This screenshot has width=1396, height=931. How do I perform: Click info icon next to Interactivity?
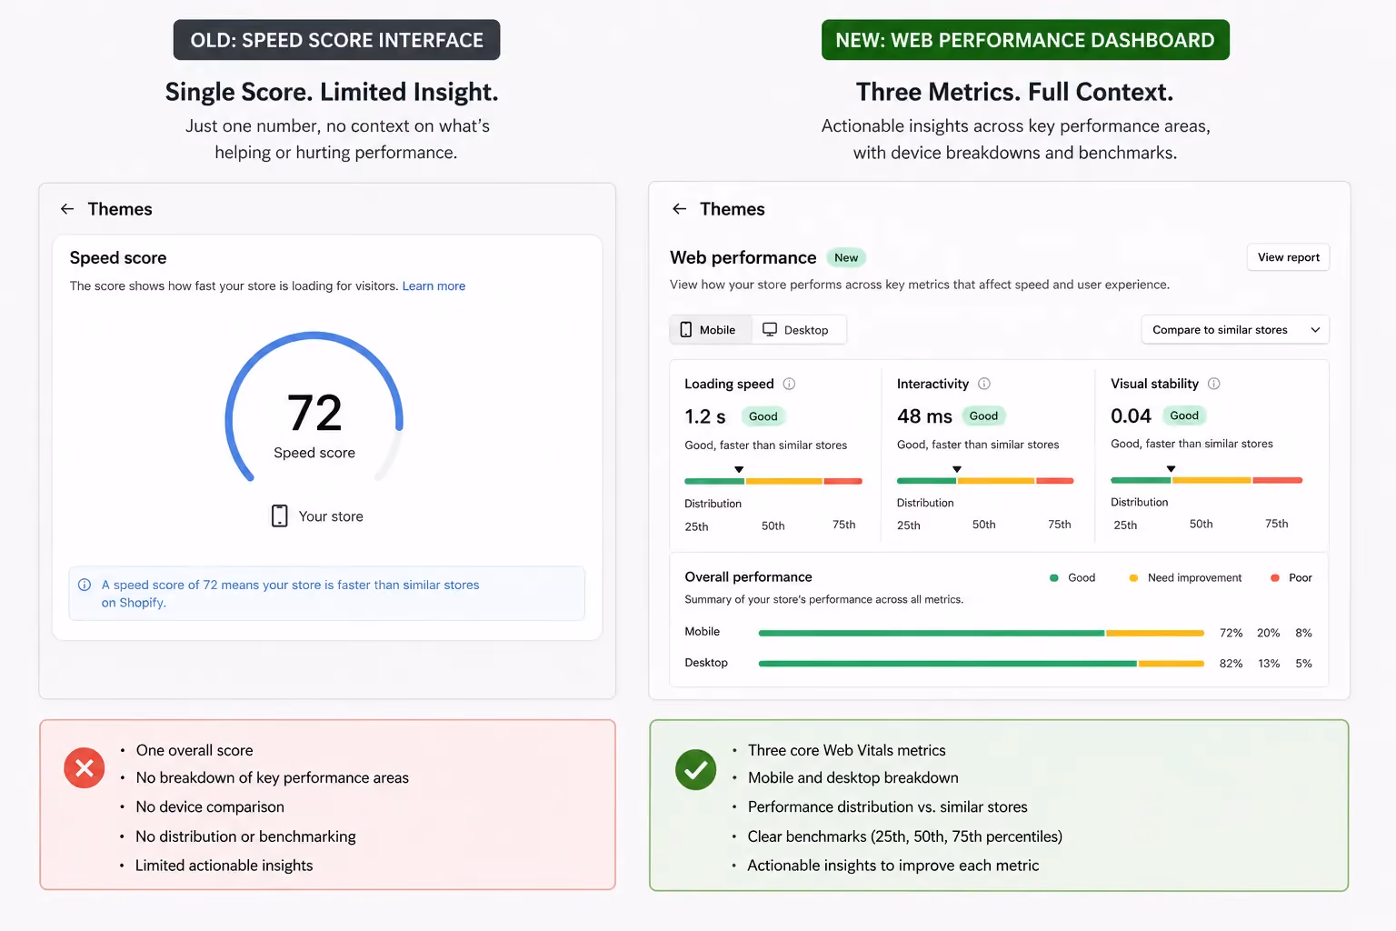point(984,384)
